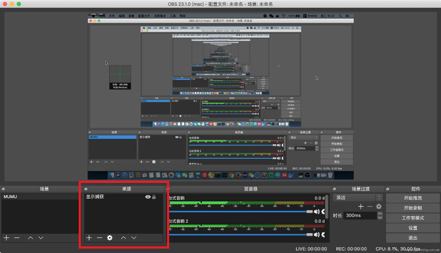The width and height of the screenshot is (441, 253).
Task: Open the 淡出 transition dropdown
Action: pyautogui.click(x=358, y=197)
